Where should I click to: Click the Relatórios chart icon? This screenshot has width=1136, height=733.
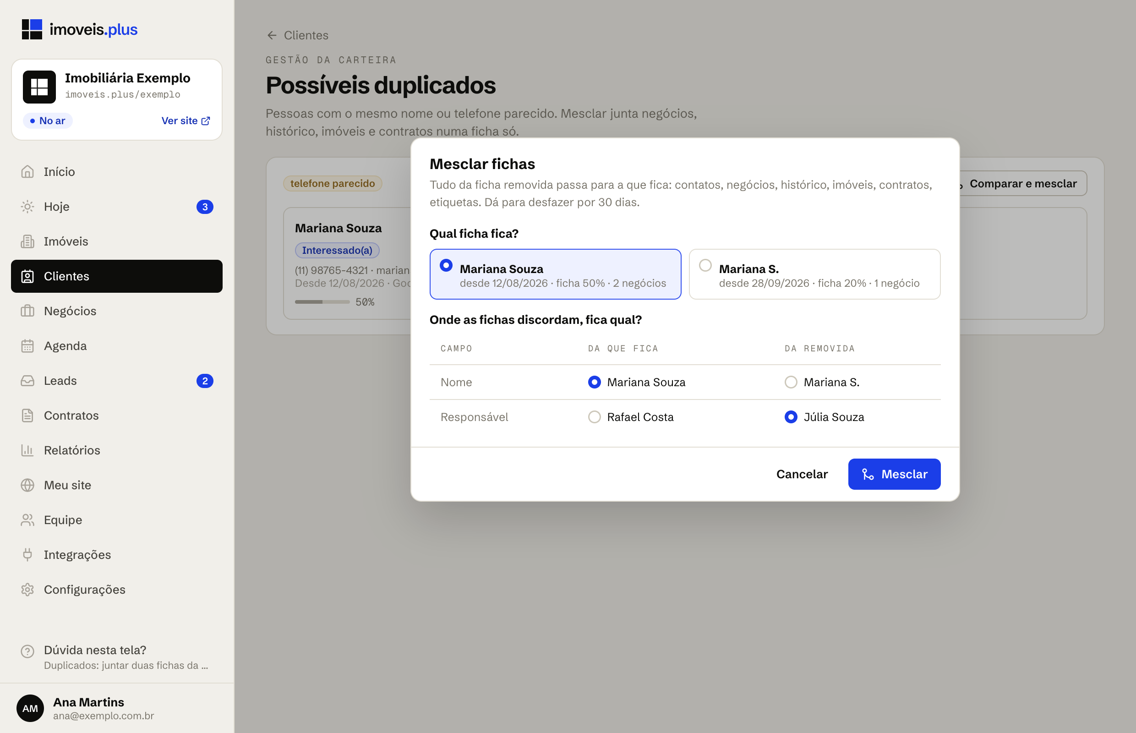27,450
